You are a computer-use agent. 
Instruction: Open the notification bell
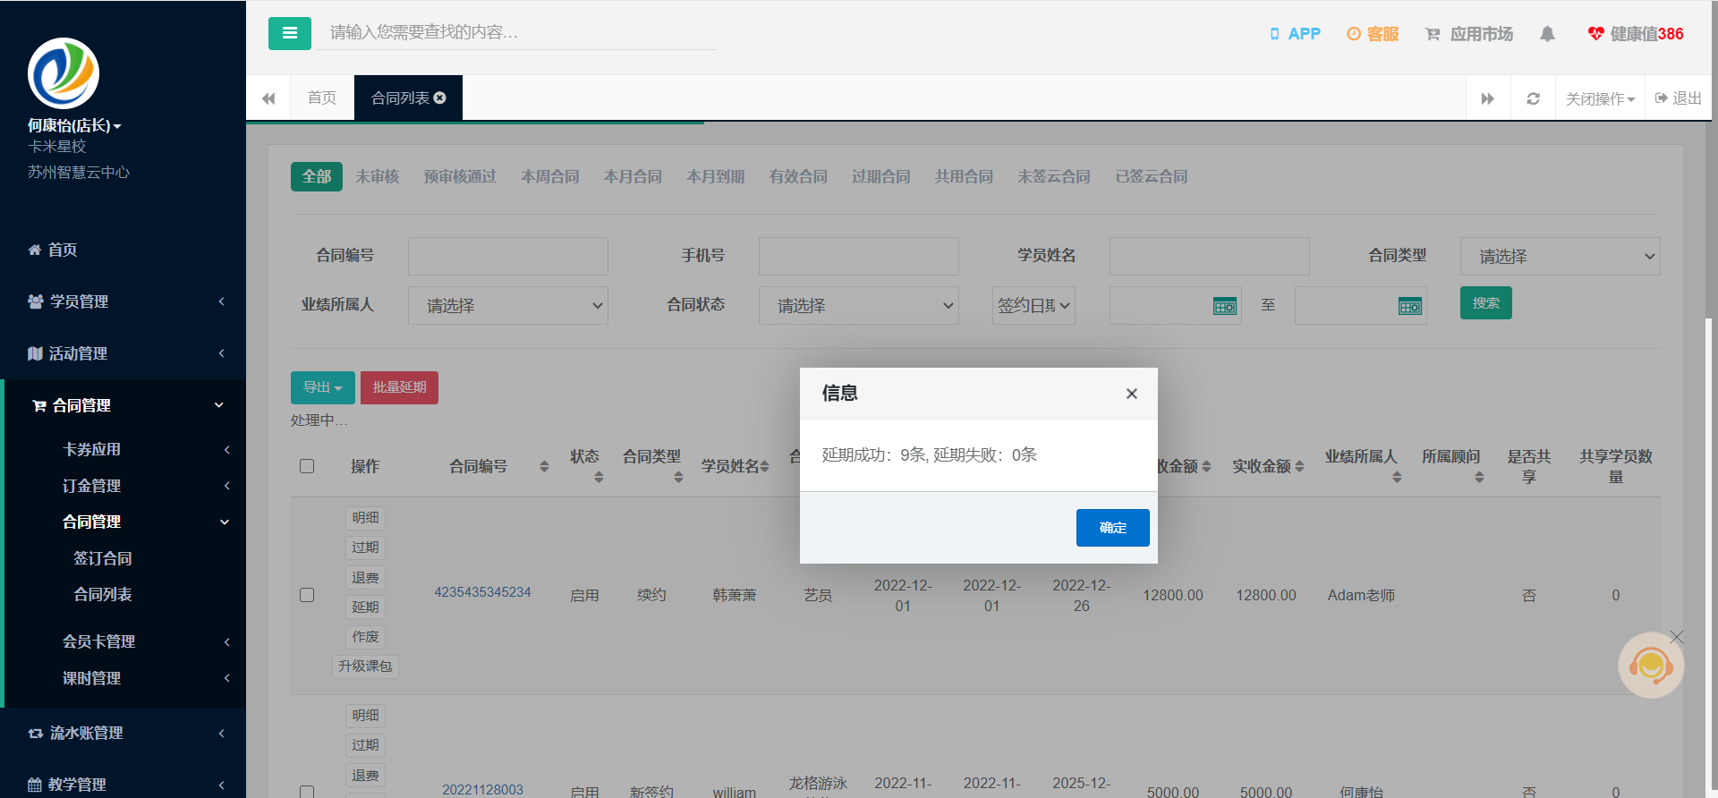1547,34
